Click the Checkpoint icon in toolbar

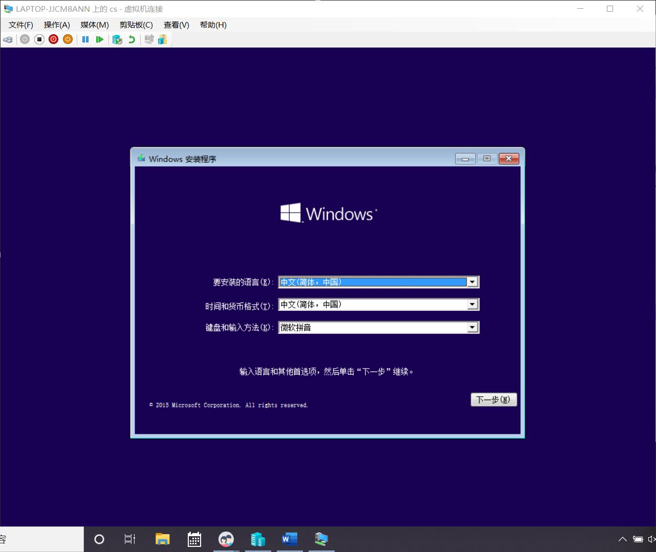118,39
